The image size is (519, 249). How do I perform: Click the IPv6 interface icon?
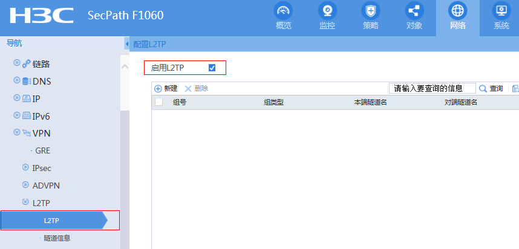(26, 116)
